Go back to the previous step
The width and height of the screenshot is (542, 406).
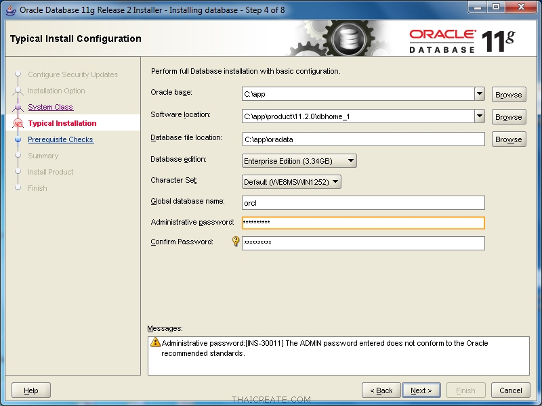click(381, 390)
